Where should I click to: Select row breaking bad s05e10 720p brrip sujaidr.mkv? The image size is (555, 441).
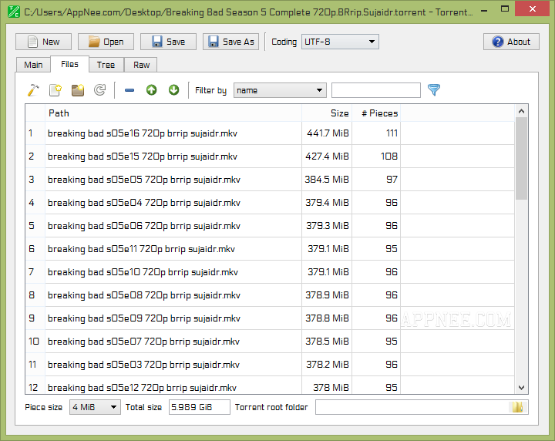(x=270, y=272)
